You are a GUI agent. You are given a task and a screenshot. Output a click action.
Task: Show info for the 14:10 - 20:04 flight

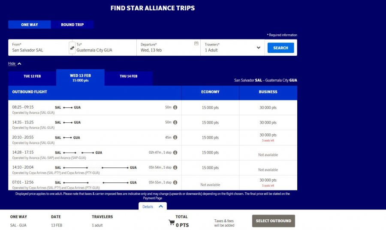click(175, 167)
